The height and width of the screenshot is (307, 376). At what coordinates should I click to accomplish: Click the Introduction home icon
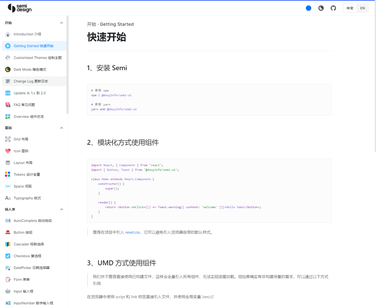[x=8, y=34]
